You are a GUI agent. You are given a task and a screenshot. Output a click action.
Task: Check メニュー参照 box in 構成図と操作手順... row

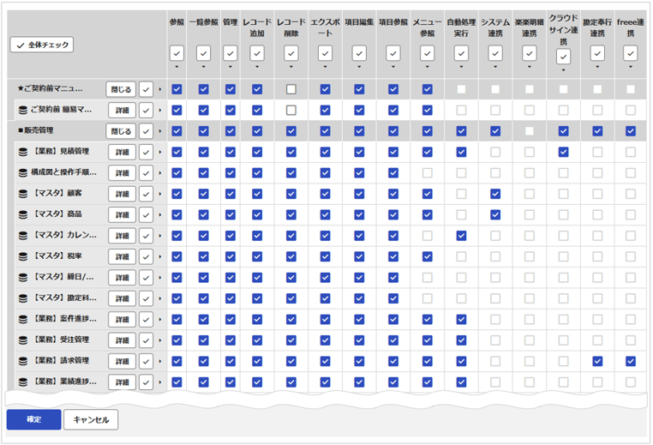[428, 173]
